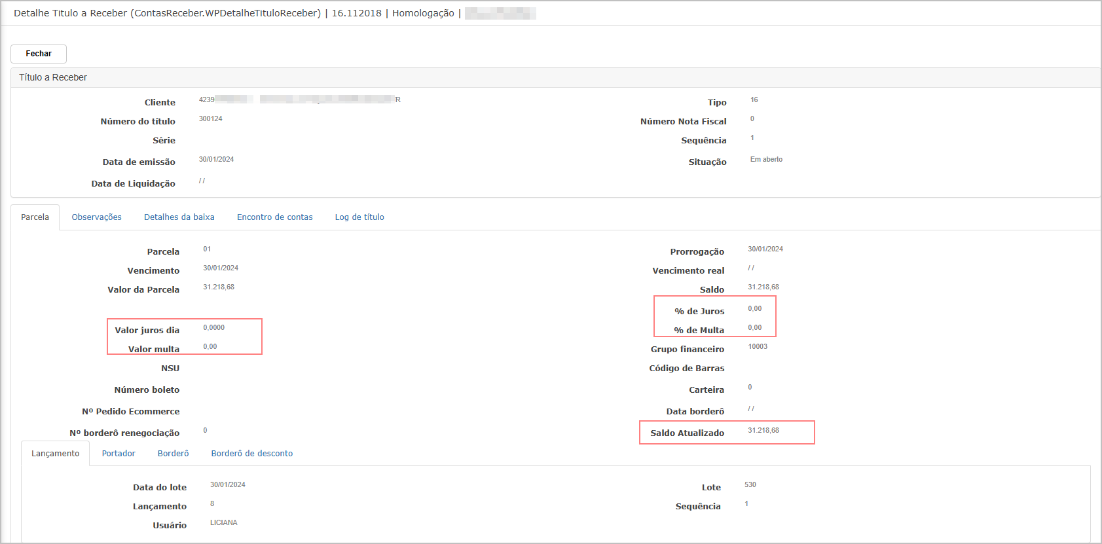Click the Nº Pedido Ecommerce label
This screenshot has width=1102, height=544.
pos(130,412)
